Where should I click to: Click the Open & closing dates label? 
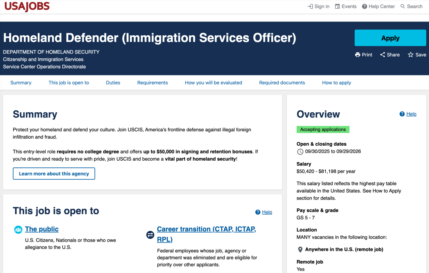click(x=321, y=144)
